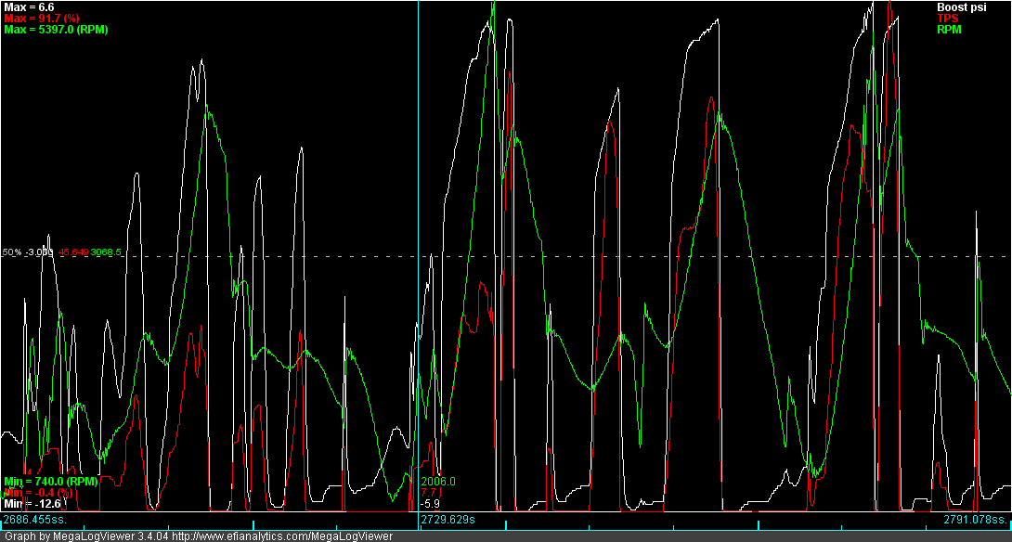Click the end time 2791.078s label
The image size is (1012, 542).
[x=975, y=519]
